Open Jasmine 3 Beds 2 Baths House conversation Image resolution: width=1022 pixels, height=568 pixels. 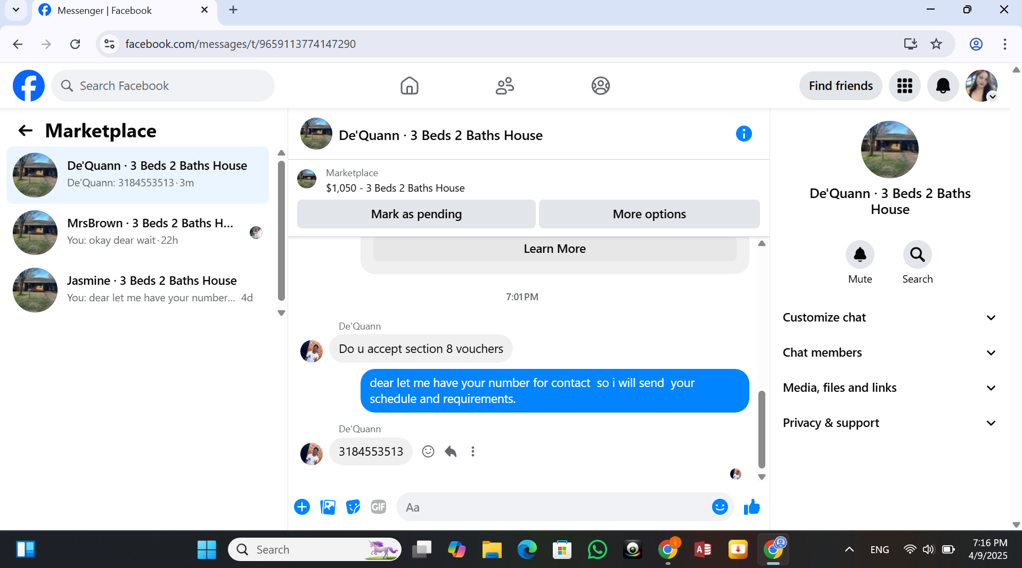[137, 290]
